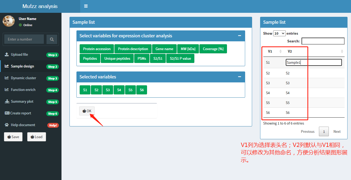Image resolution: width=351 pixels, height=180 pixels.
Task: Click the red Help! badge
Action: [x=53, y=125]
